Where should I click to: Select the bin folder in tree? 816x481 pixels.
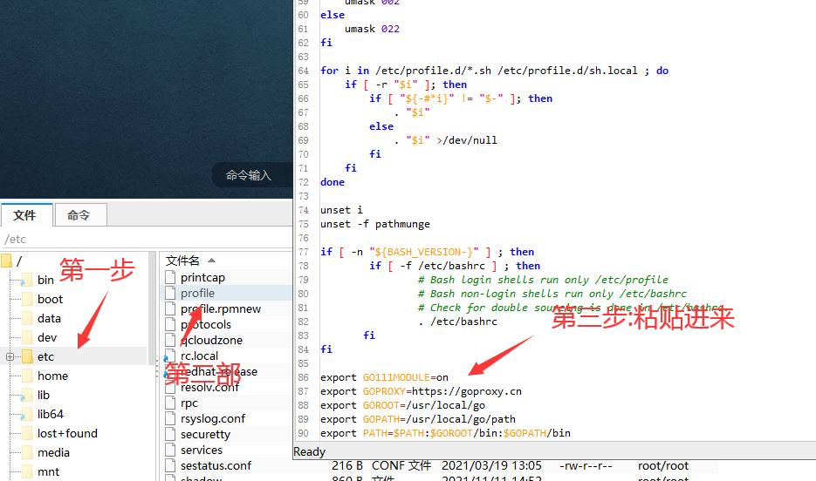click(45, 280)
